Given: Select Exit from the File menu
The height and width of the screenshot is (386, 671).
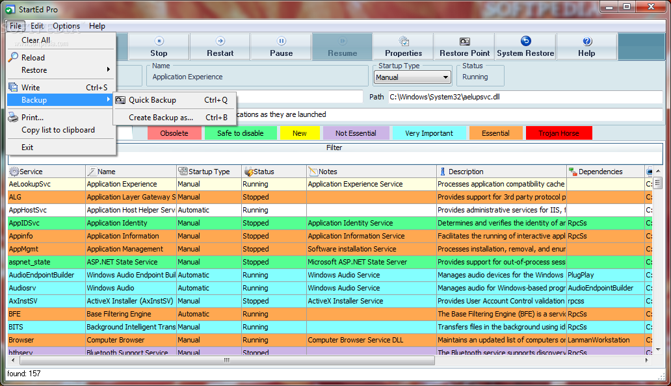Looking at the screenshot, I should (61, 147).
